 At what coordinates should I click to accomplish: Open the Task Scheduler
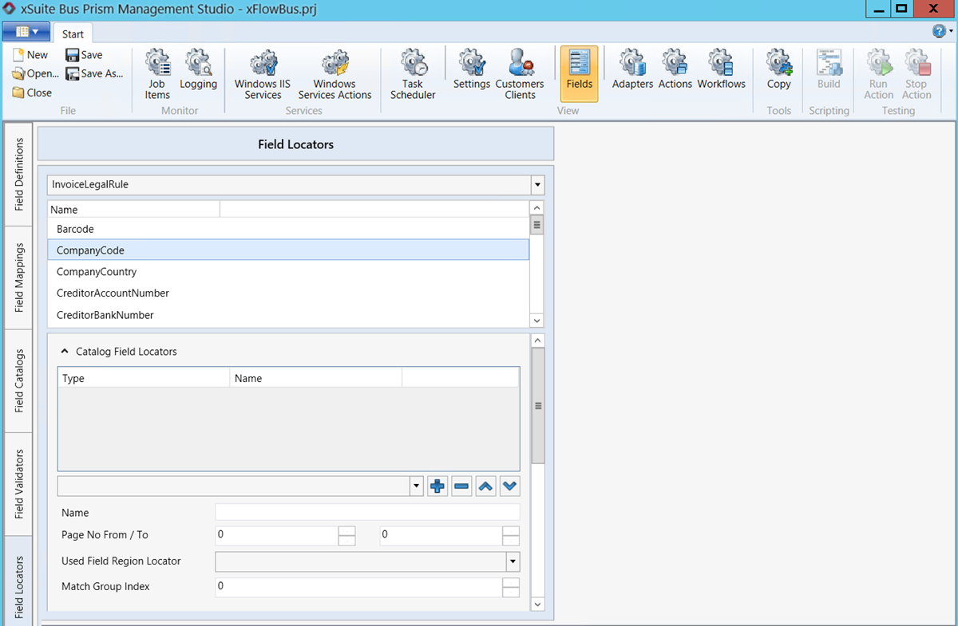coord(413,73)
